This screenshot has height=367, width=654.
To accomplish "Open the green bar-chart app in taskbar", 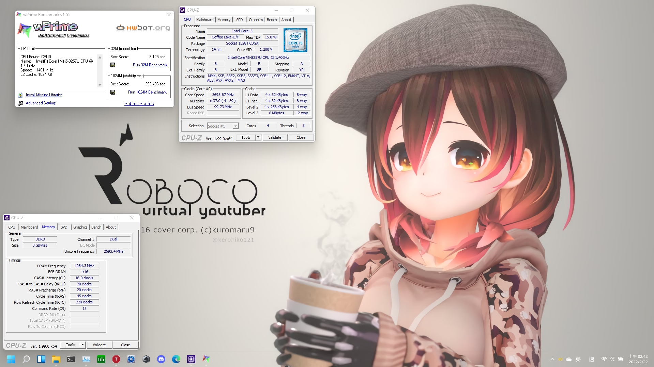I will coord(101,359).
